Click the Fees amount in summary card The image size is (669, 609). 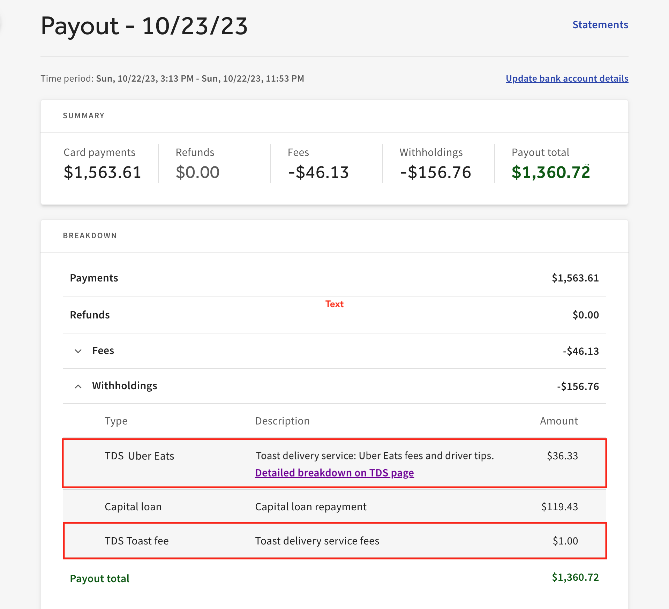click(x=318, y=172)
